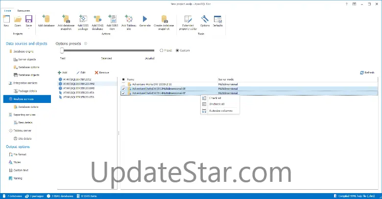The height and width of the screenshot is (199, 382).
Task: Open Database options in sidebar
Action: pos(29,67)
